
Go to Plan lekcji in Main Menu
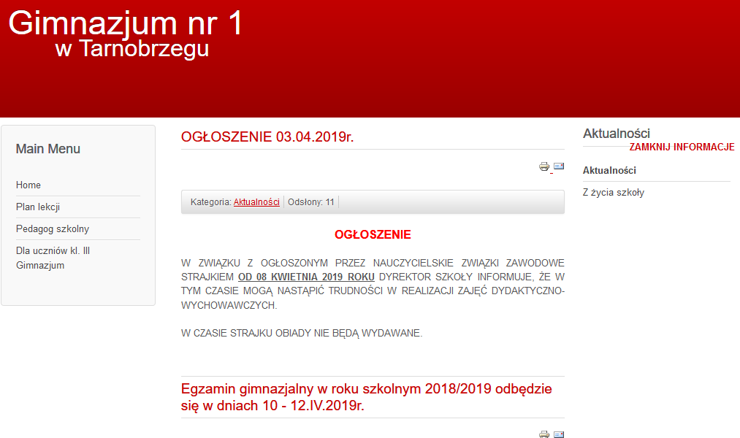(x=38, y=207)
